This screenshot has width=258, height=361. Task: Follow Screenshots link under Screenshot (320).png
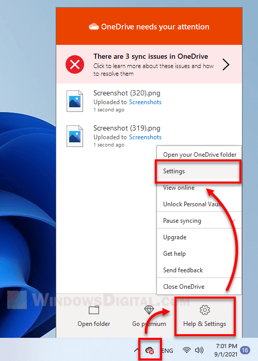(x=145, y=102)
